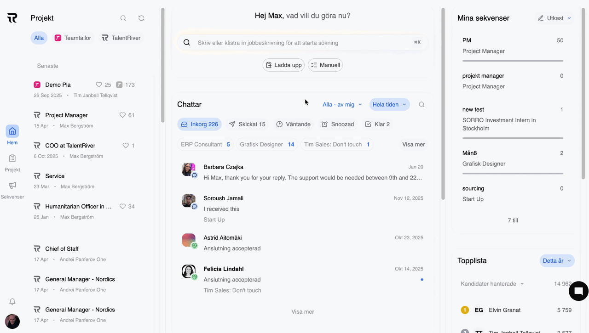
Task: Expand sequences list with 7 till
Action: point(513,220)
